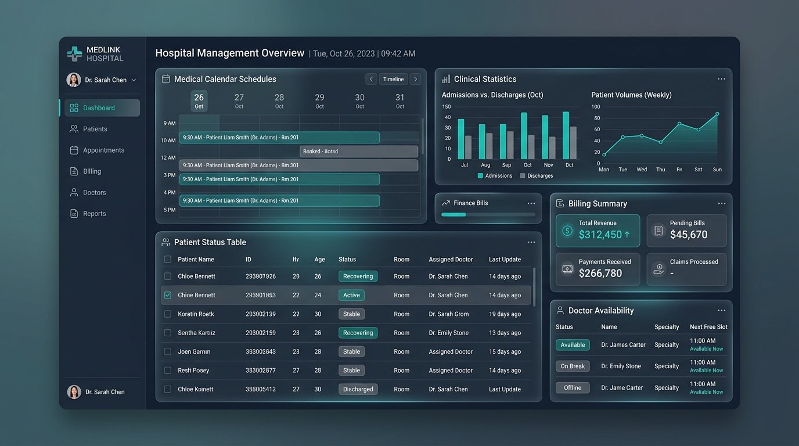799x446 pixels.
Task: Click the Billing Summary header icon
Action: [560, 203]
